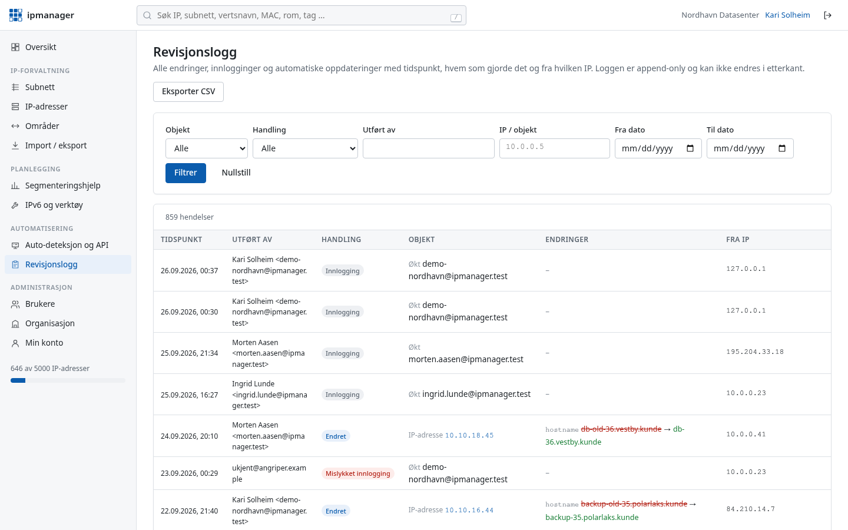Click the global search field
Screen dimensions: 848x530
point(302,15)
